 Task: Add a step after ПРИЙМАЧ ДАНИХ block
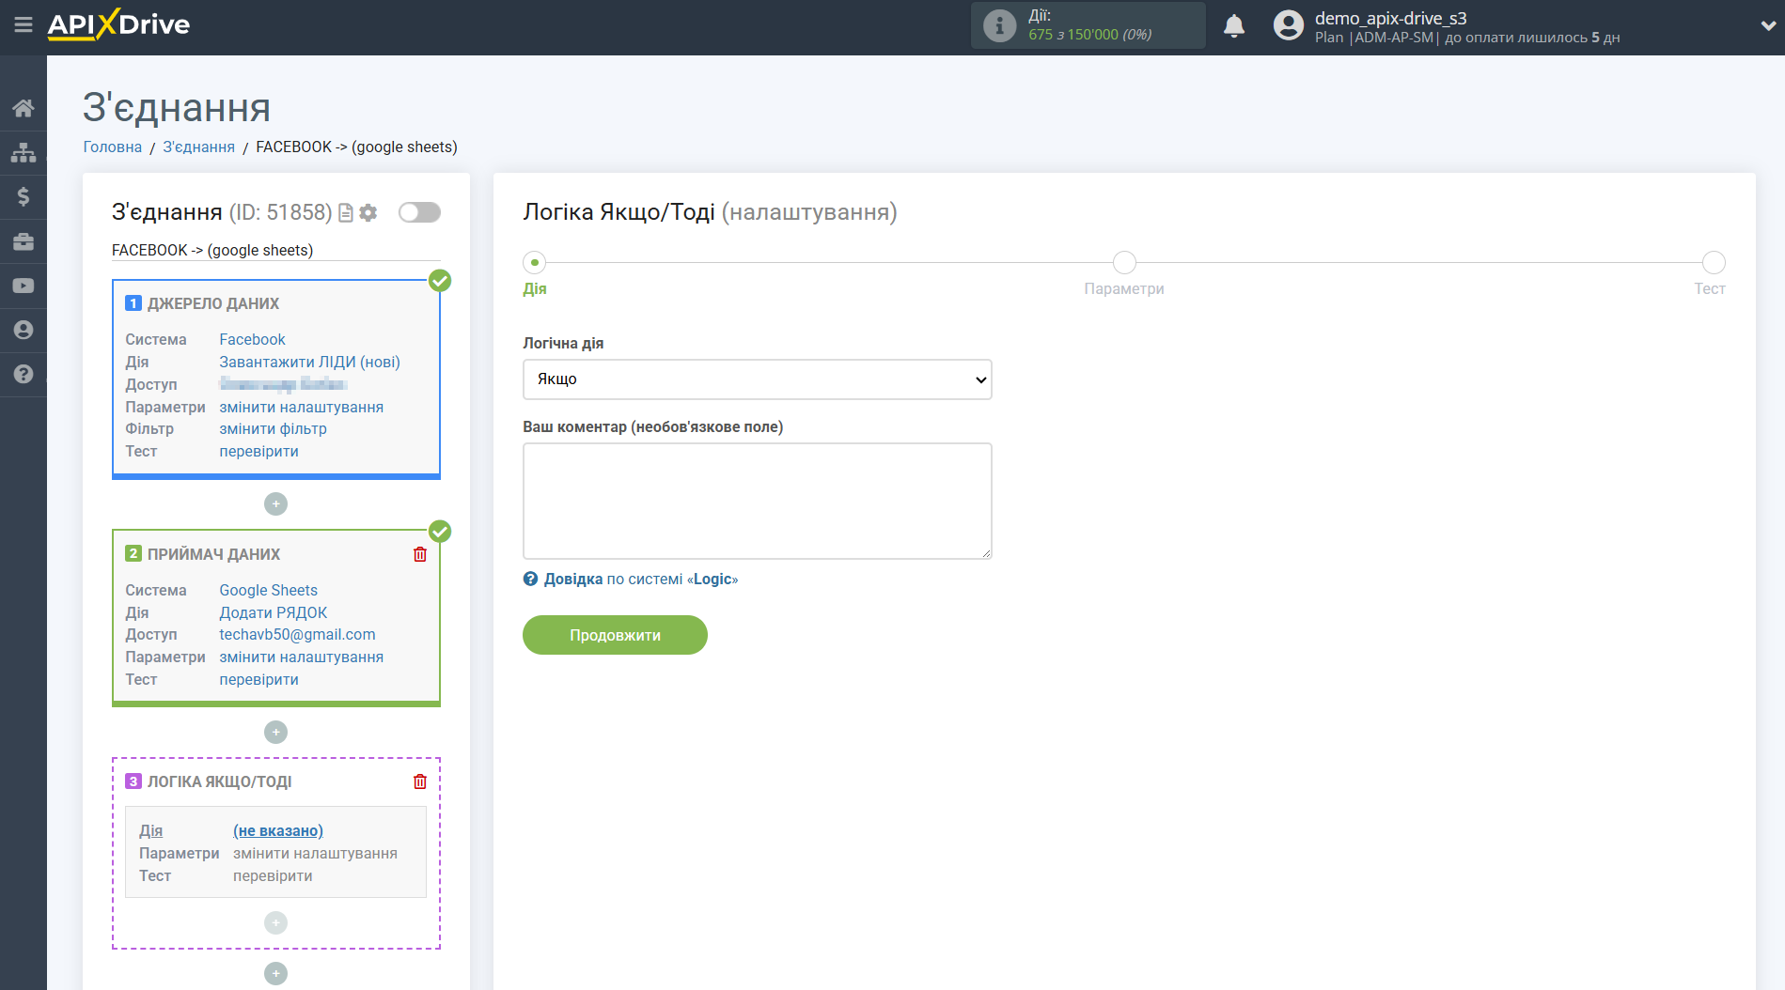click(275, 732)
